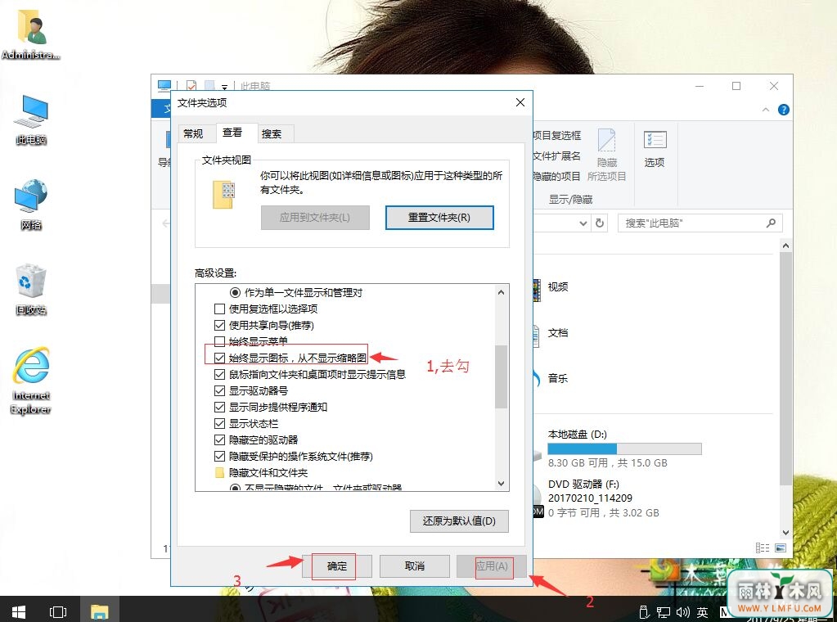The height and width of the screenshot is (622, 837).
Task: Open the address bar history dropdown
Action: click(x=583, y=223)
